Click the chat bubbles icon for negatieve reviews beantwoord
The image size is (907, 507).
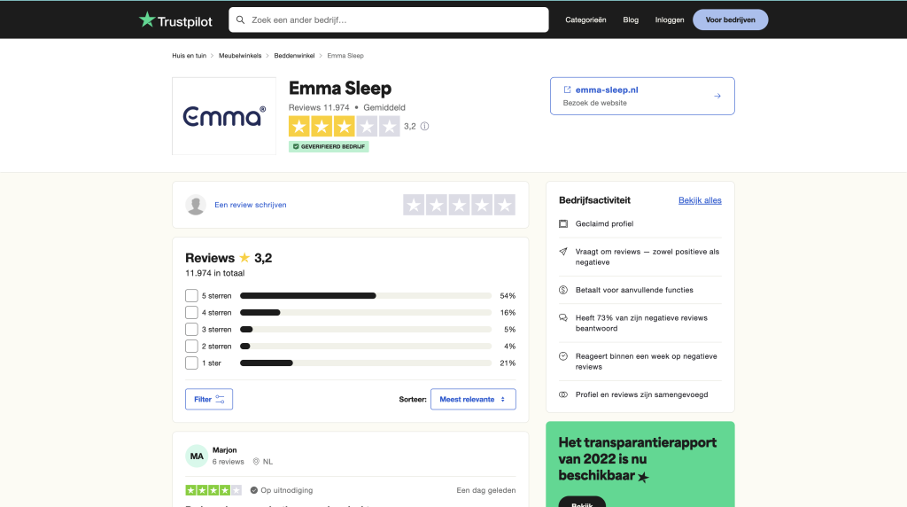tap(563, 317)
